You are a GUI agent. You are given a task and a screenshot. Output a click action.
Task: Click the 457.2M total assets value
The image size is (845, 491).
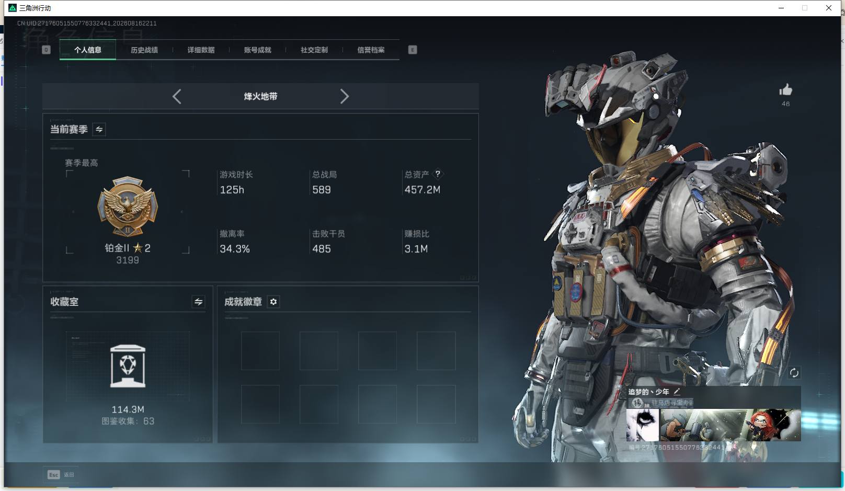(422, 190)
